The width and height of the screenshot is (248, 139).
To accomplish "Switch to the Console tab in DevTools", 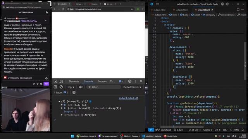I will pos(88,81).
